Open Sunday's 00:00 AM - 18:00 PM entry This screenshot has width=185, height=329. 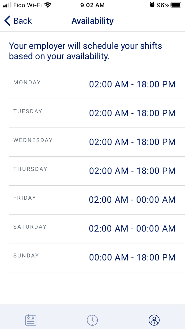point(132,257)
